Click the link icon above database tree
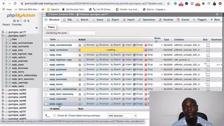This screenshot has height=126, width=224. click(x=36, y=28)
